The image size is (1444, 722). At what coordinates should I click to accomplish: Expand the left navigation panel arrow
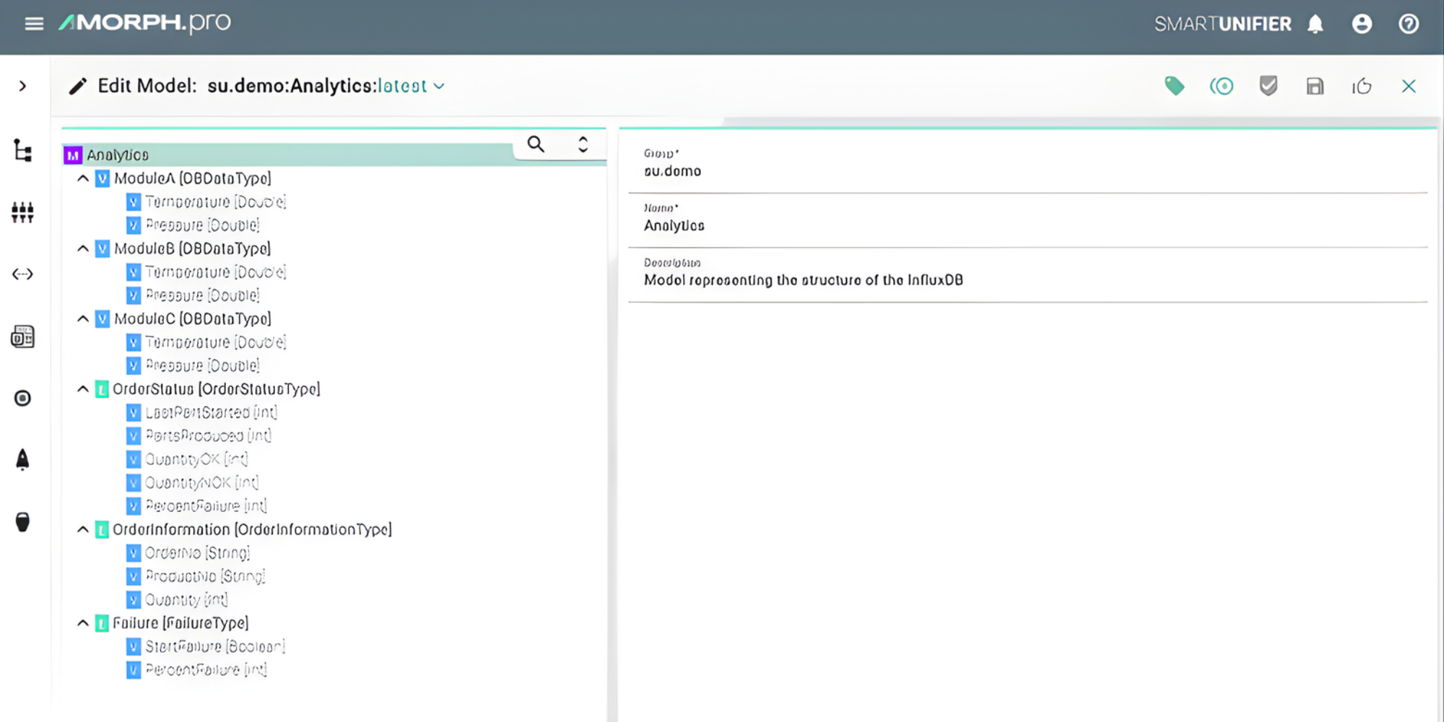coord(22,86)
